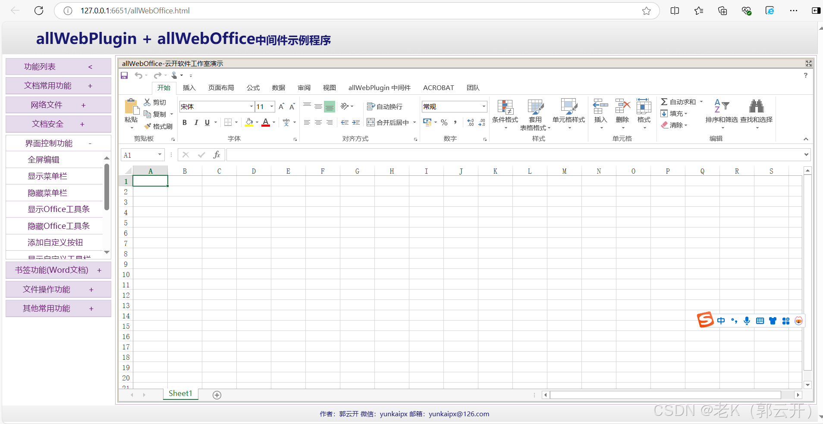Open allWebPlugin 中间件 ribbon tab

[x=379, y=87]
